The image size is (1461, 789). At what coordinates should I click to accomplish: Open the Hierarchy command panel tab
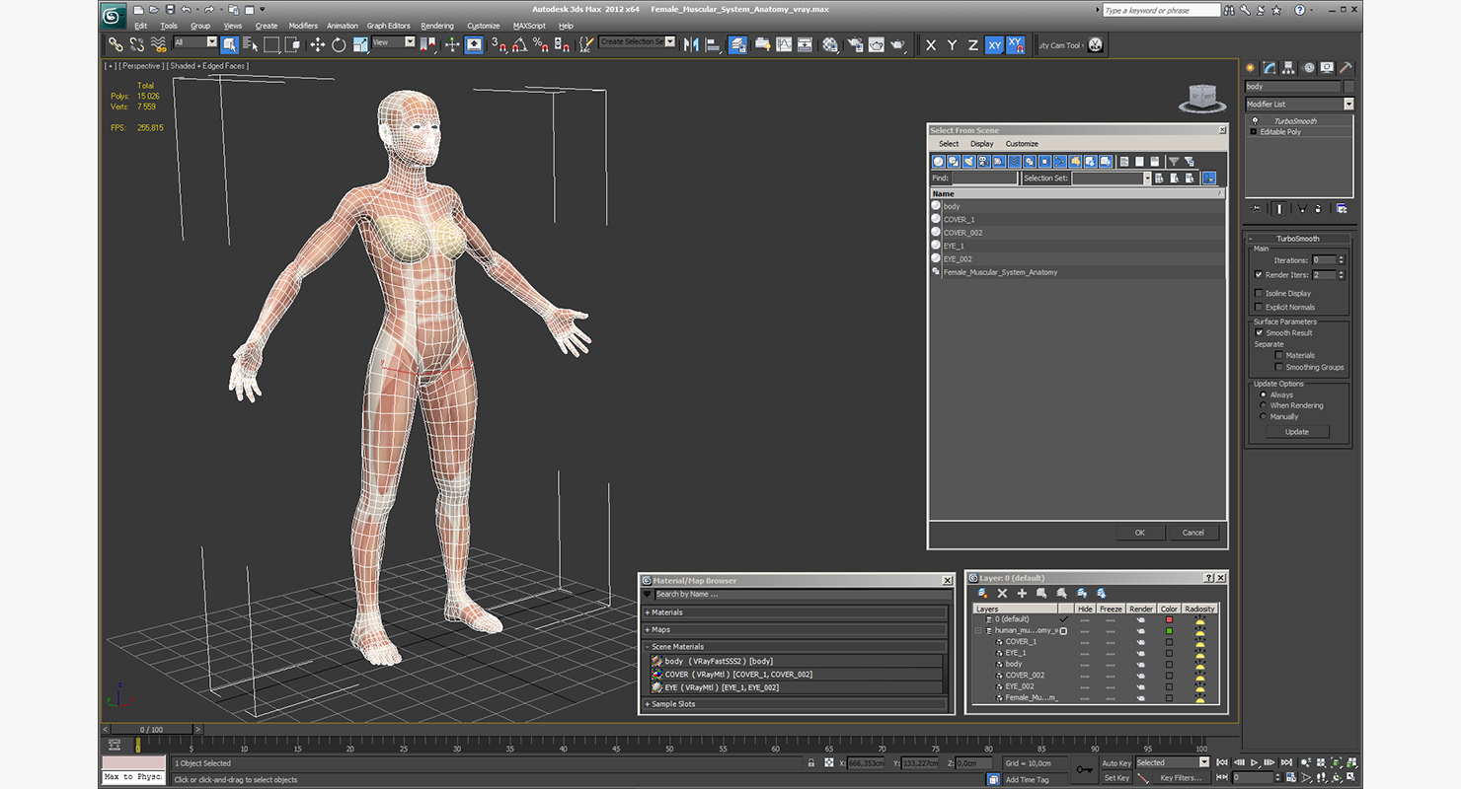click(x=1288, y=68)
